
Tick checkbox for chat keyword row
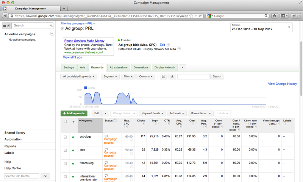click(x=65, y=150)
